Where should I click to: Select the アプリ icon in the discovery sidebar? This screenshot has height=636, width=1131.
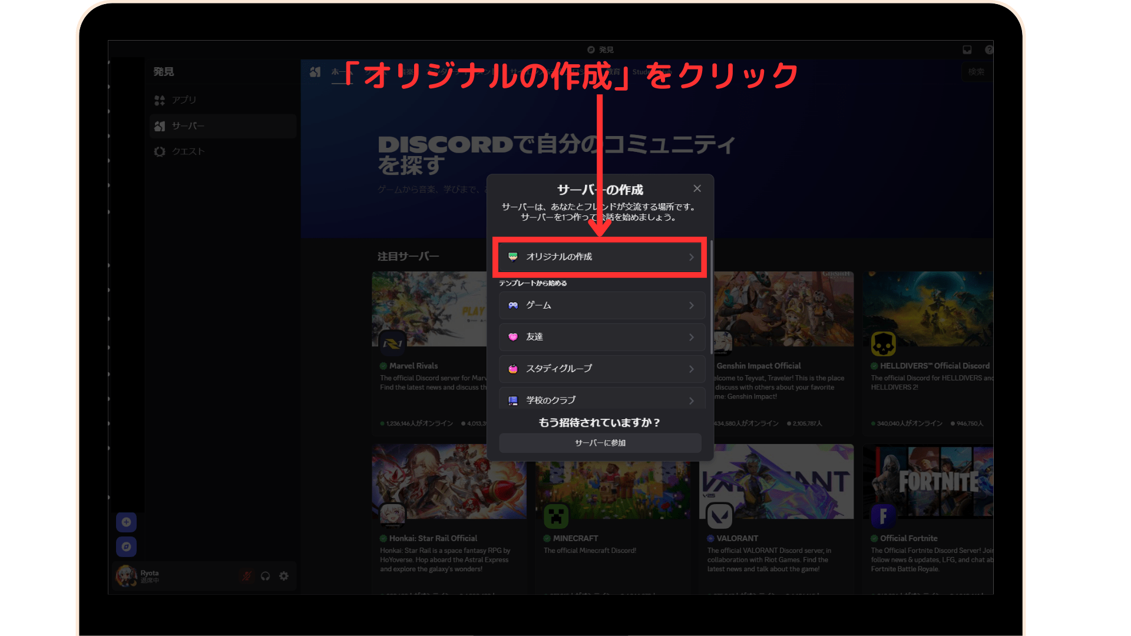(x=160, y=100)
